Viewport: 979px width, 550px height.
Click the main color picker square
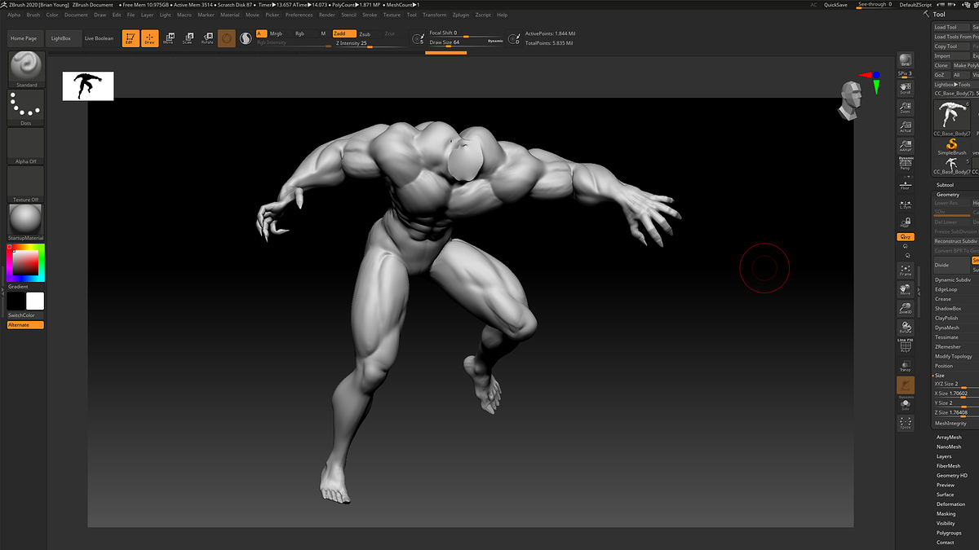25,262
